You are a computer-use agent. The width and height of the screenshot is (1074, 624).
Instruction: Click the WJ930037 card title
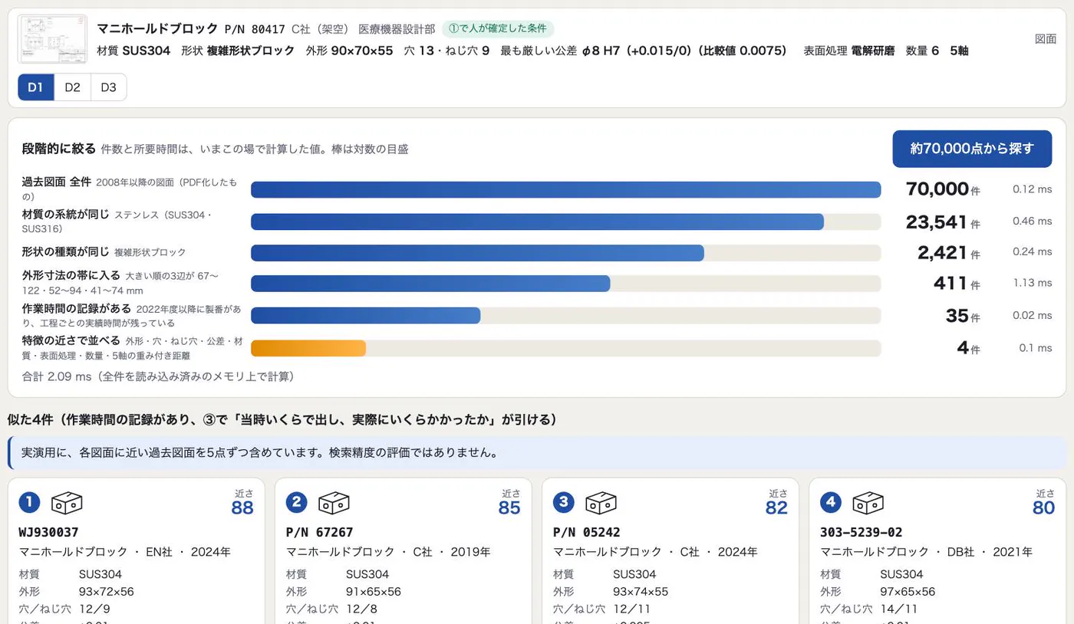[x=48, y=532]
